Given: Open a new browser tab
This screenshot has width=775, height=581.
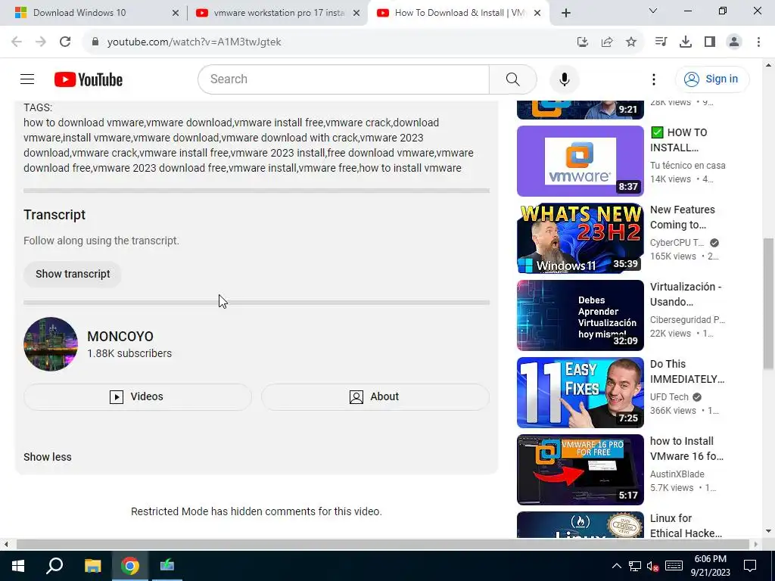Looking at the screenshot, I should [566, 14].
